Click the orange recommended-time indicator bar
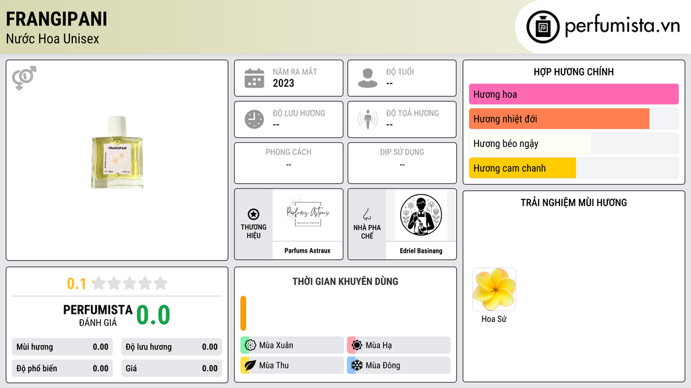The height and width of the screenshot is (388, 691). coord(243,313)
